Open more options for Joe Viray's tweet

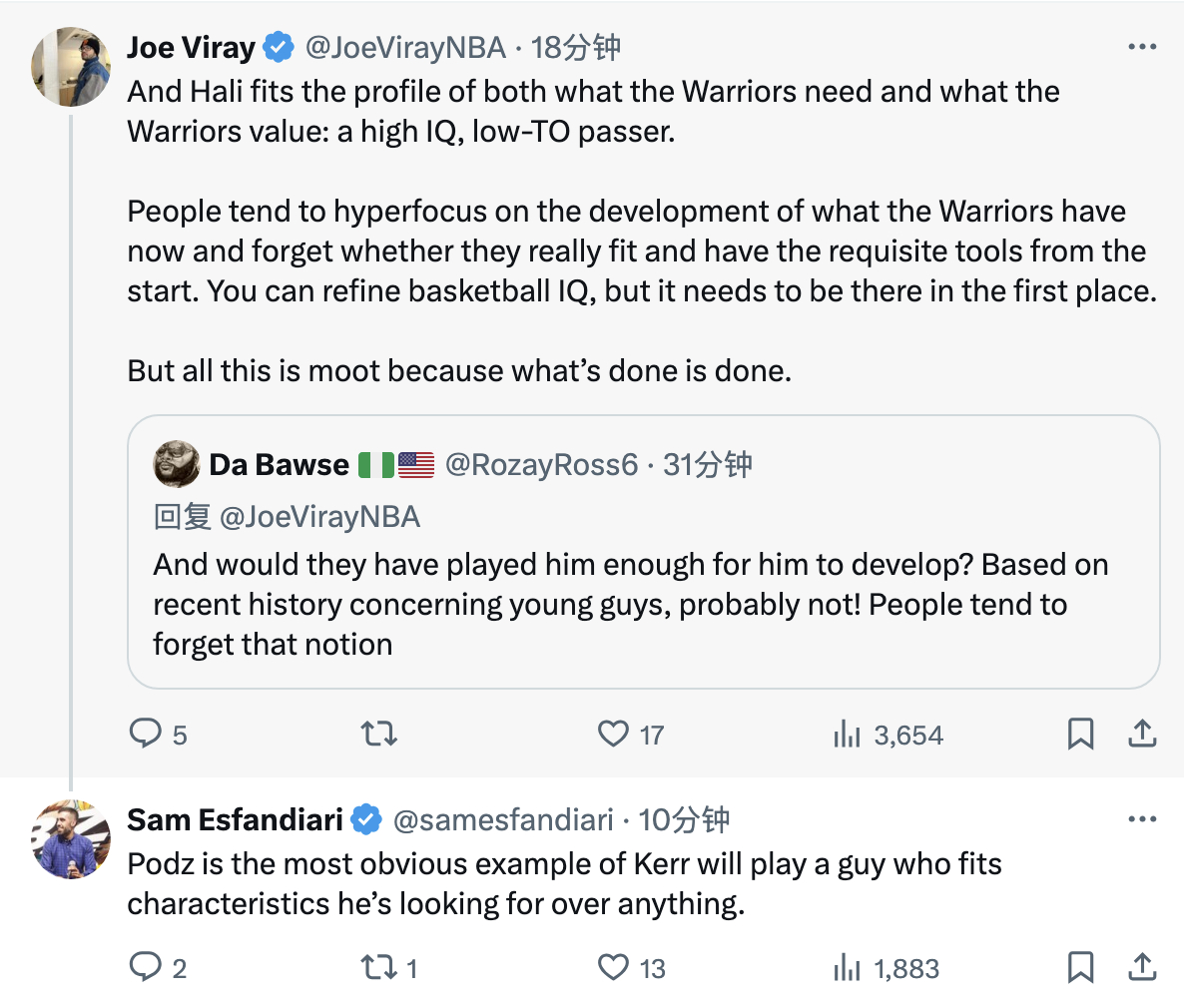coord(1141,47)
